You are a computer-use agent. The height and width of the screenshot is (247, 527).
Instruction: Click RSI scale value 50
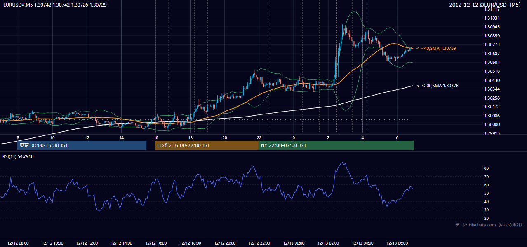coord(487,193)
